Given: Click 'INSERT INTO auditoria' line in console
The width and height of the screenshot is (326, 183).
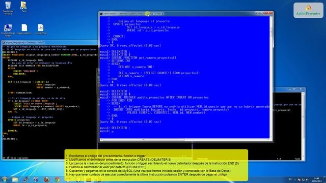Looking at the screenshot, I should click(x=171, y=110).
